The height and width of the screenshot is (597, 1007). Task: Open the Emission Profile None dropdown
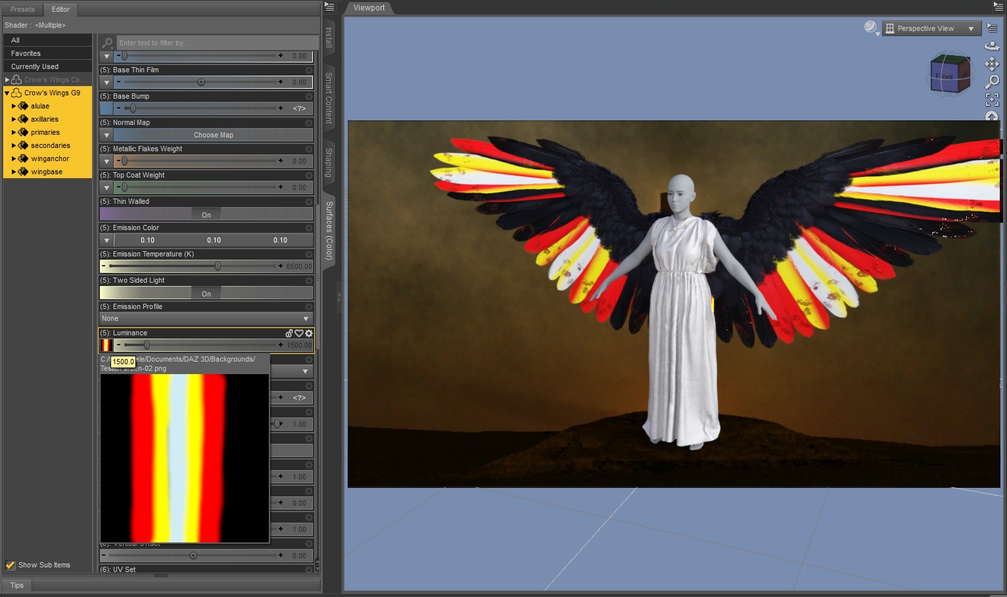coord(206,319)
